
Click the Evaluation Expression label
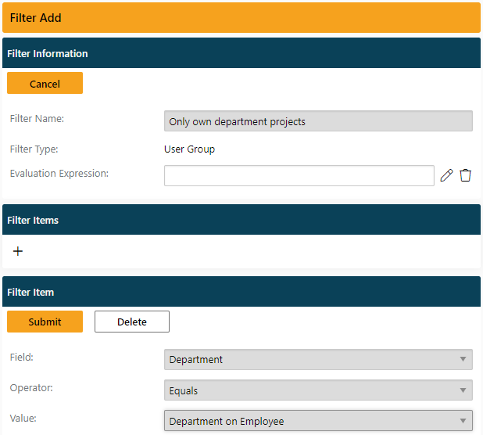click(59, 174)
